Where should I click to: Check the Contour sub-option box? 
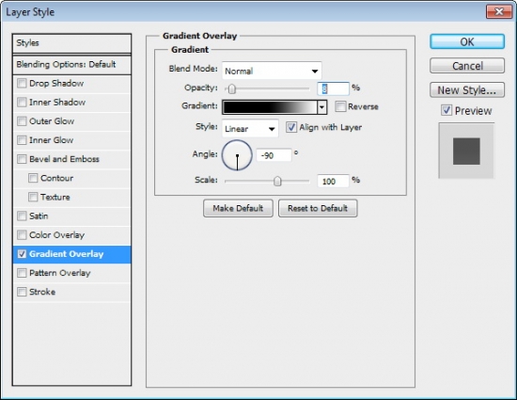(x=33, y=178)
